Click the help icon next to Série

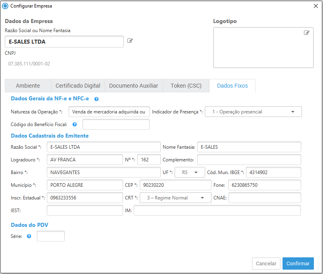[x=29, y=236]
